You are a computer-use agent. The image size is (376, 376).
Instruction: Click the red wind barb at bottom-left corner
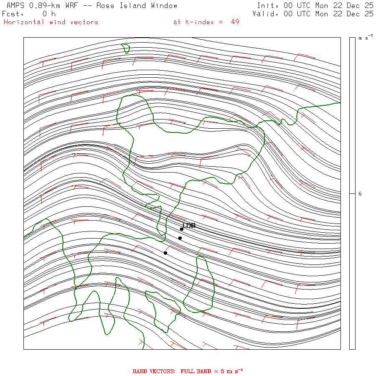[48, 321]
